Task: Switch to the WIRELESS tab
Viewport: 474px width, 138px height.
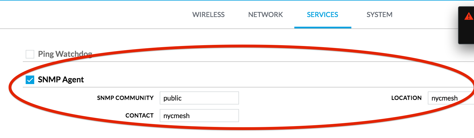Action: tap(208, 14)
